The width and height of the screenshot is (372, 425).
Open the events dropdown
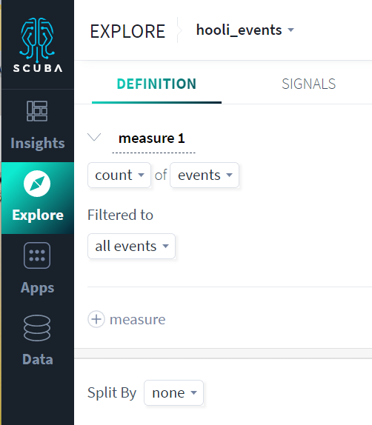[x=205, y=175]
